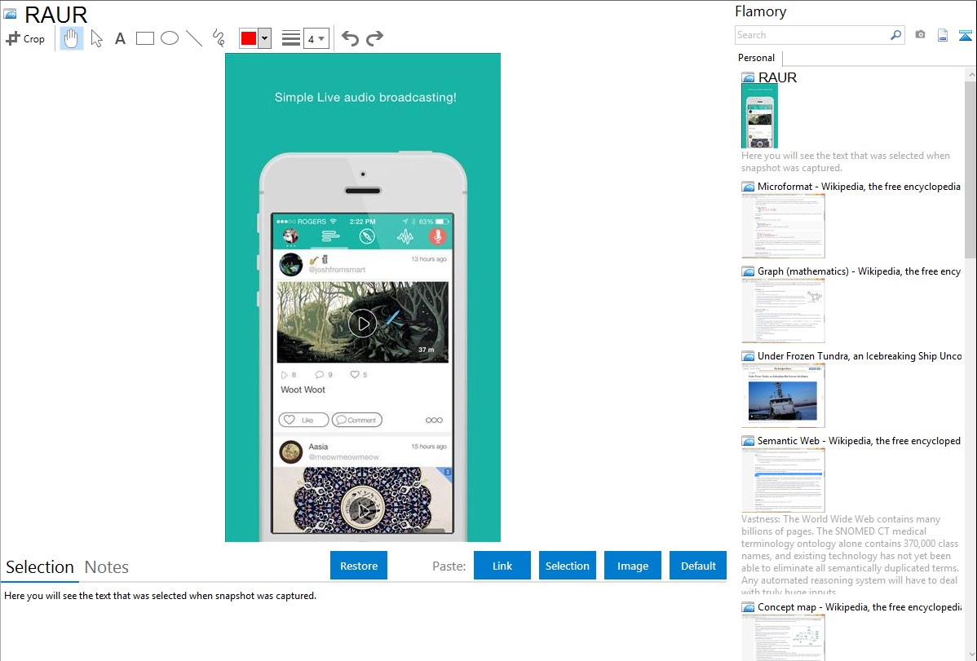Click the snapshot icon beside Semantic Web
The height and width of the screenshot is (661, 977).
point(748,440)
